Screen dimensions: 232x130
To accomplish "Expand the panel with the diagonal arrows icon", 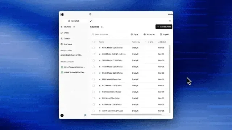I will tap(91, 21).
